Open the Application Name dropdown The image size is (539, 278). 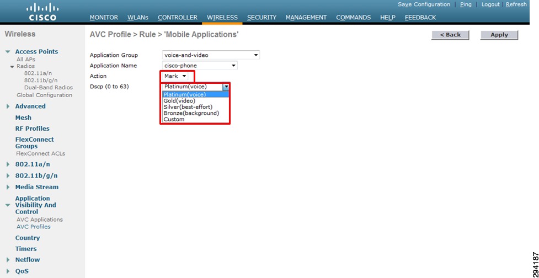199,66
